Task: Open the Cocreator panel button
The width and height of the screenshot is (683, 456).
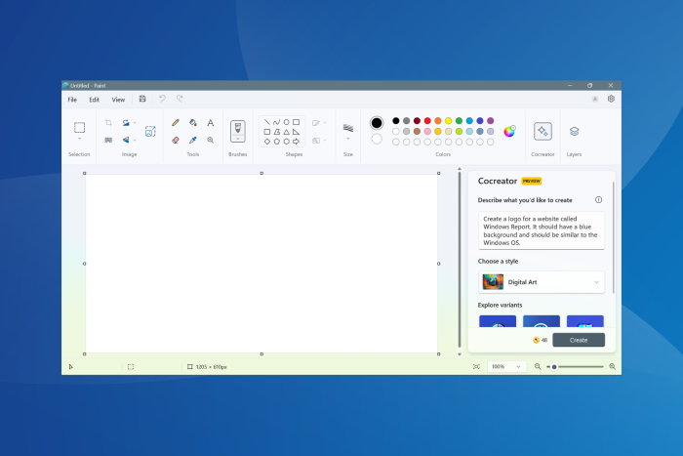Action: coord(542,131)
